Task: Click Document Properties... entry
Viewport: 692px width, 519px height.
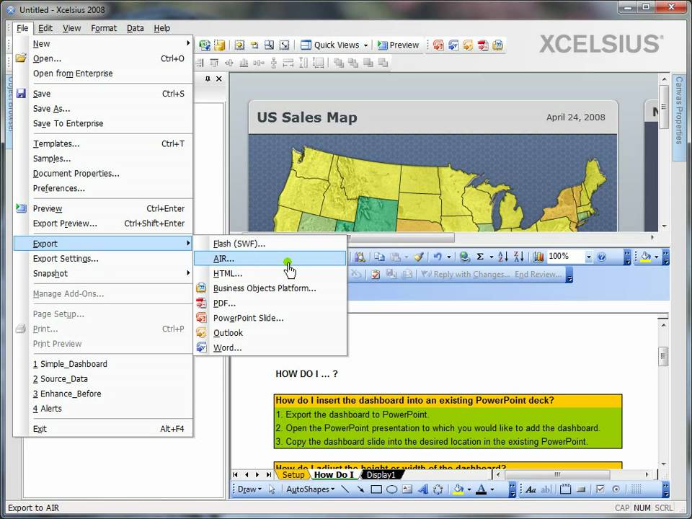Action: (103, 174)
